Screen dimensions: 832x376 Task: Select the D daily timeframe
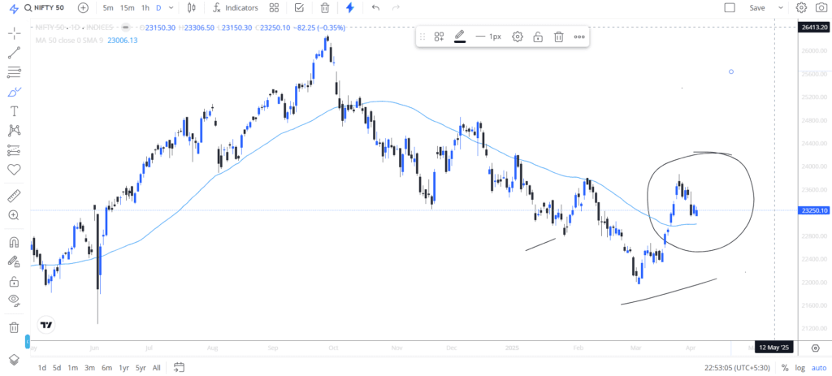coord(158,8)
